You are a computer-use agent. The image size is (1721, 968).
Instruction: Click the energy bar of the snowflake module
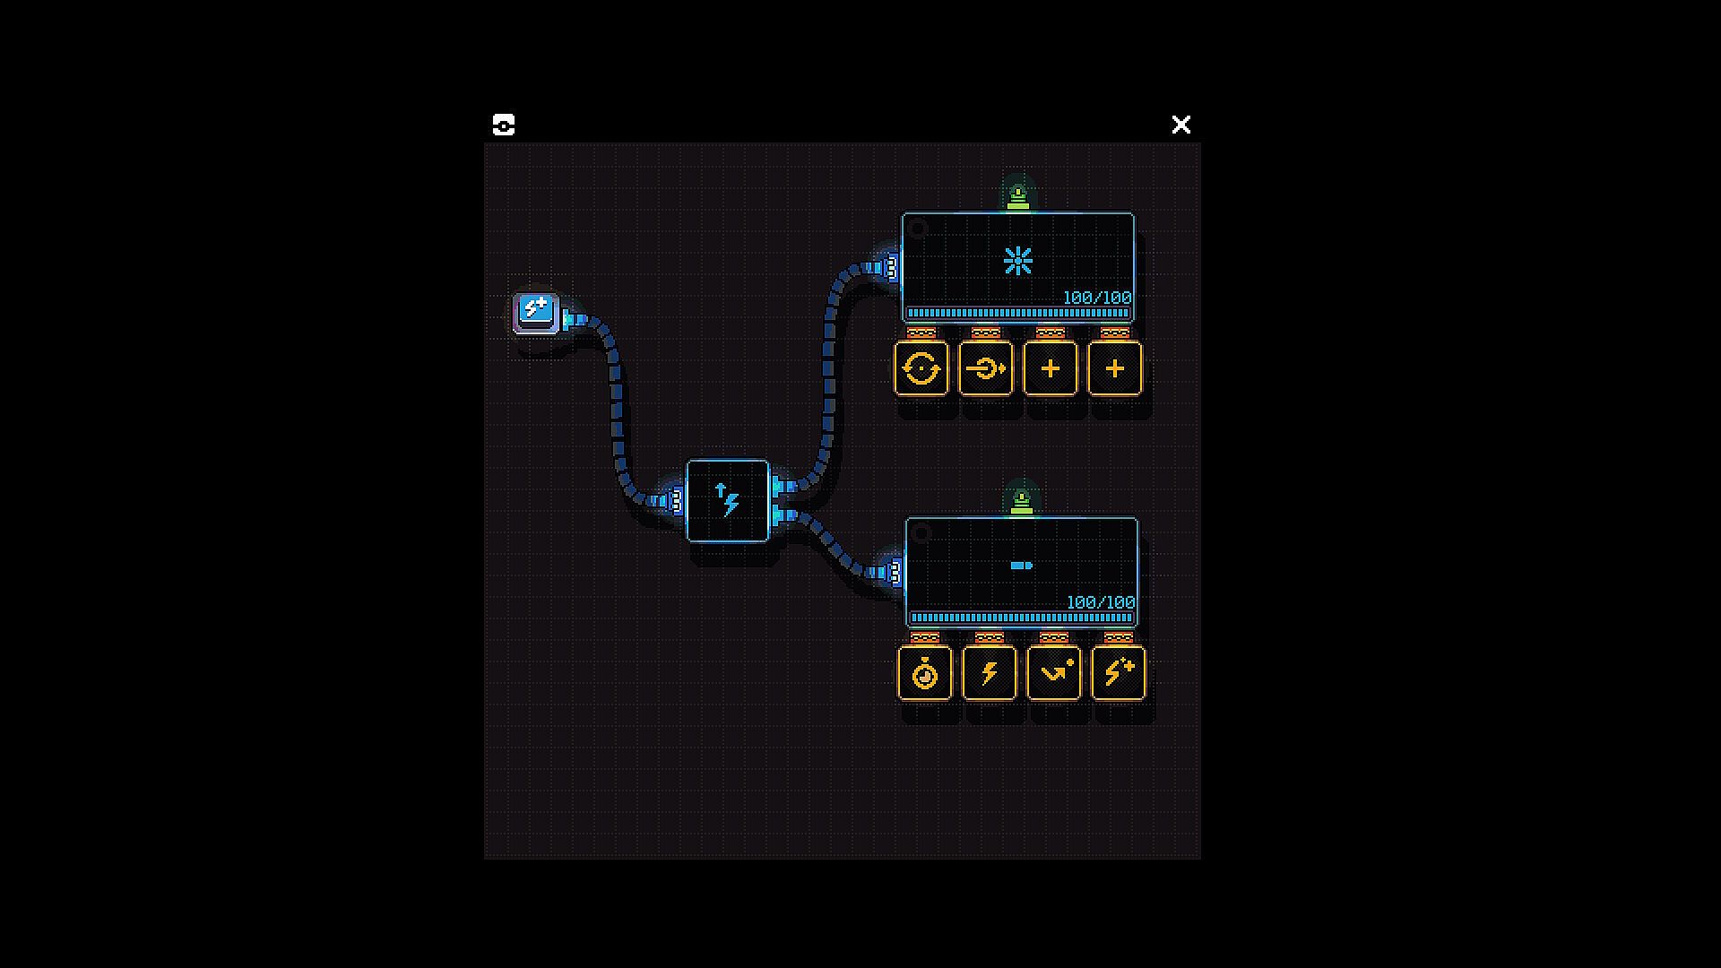[x=1018, y=313]
